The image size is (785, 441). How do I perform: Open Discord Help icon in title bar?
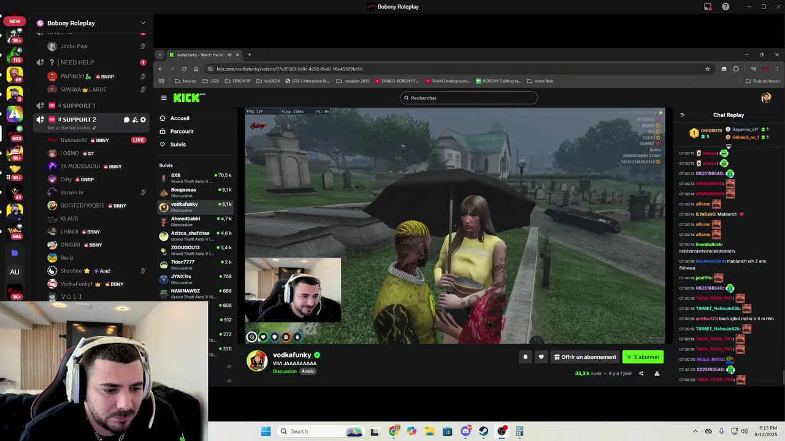coord(726,7)
